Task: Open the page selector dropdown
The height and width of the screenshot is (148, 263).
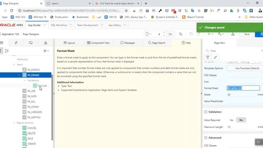Action: click(x=148, y=34)
